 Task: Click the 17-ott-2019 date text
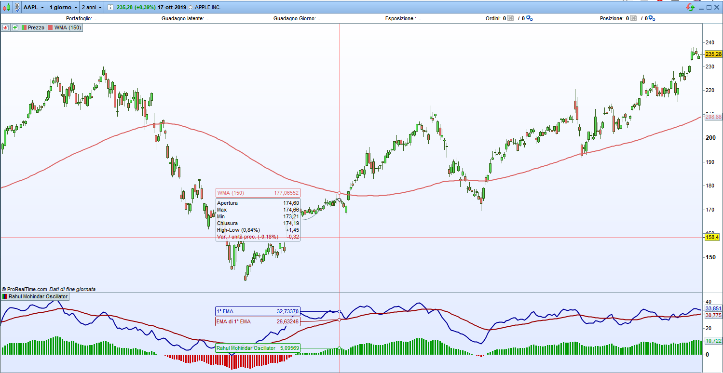pyautogui.click(x=172, y=8)
